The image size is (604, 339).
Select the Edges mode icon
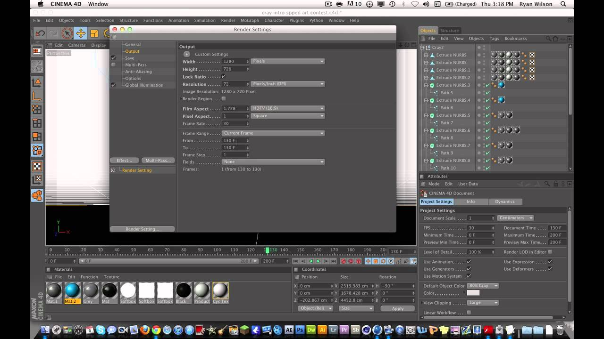(x=37, y=124)
